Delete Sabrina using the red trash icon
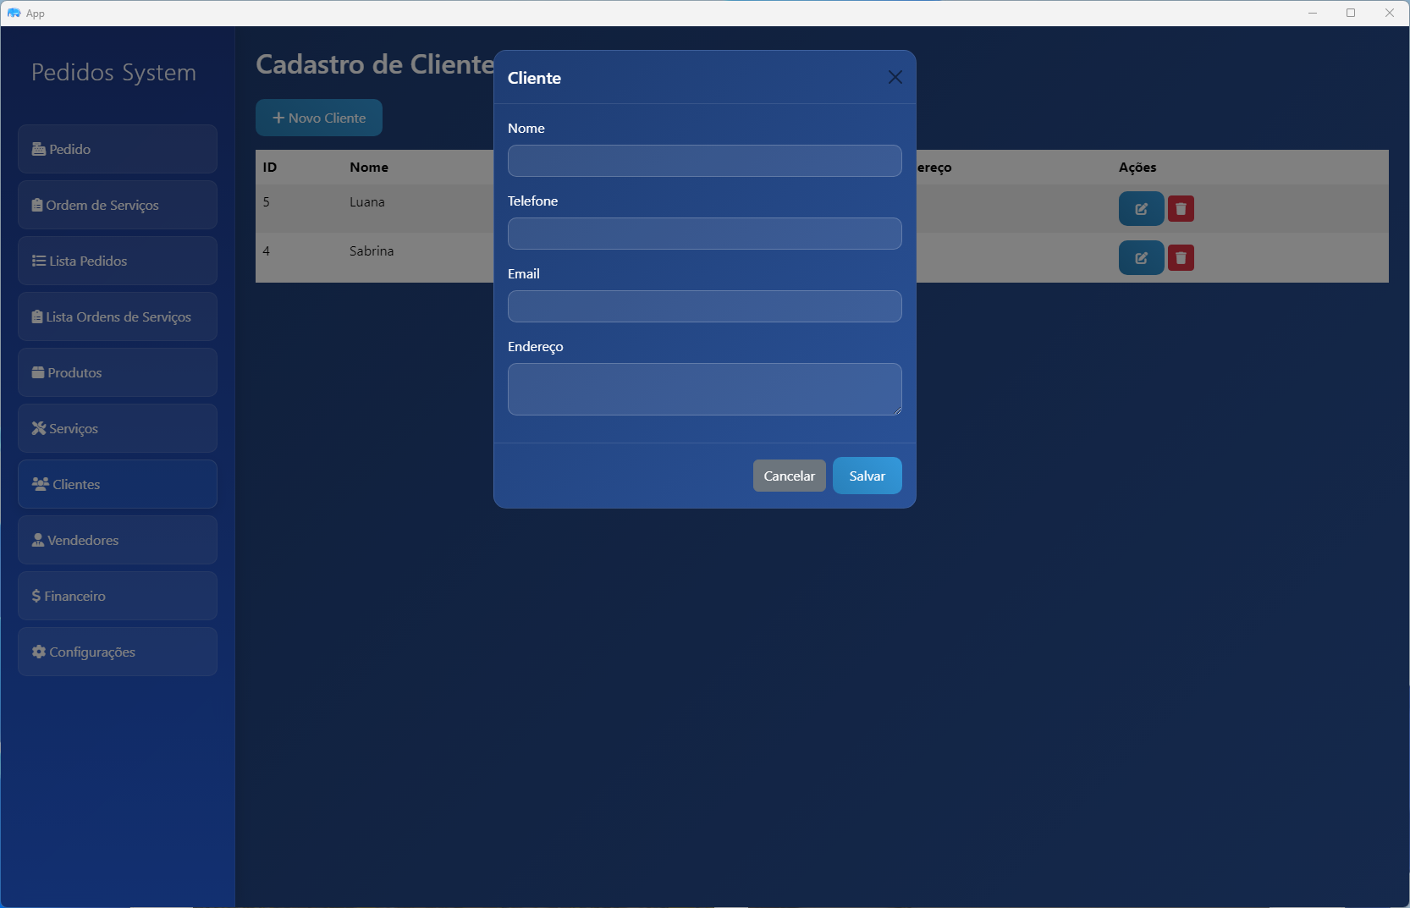This screenshot has height=908, width=1410. [x=1181, y=258]
